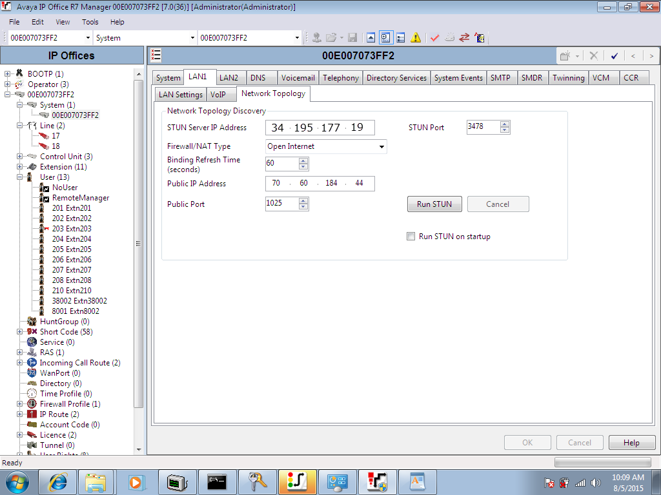Click the volume speaker icon in system tray
The image size is (661, 495).
[595, 482]
